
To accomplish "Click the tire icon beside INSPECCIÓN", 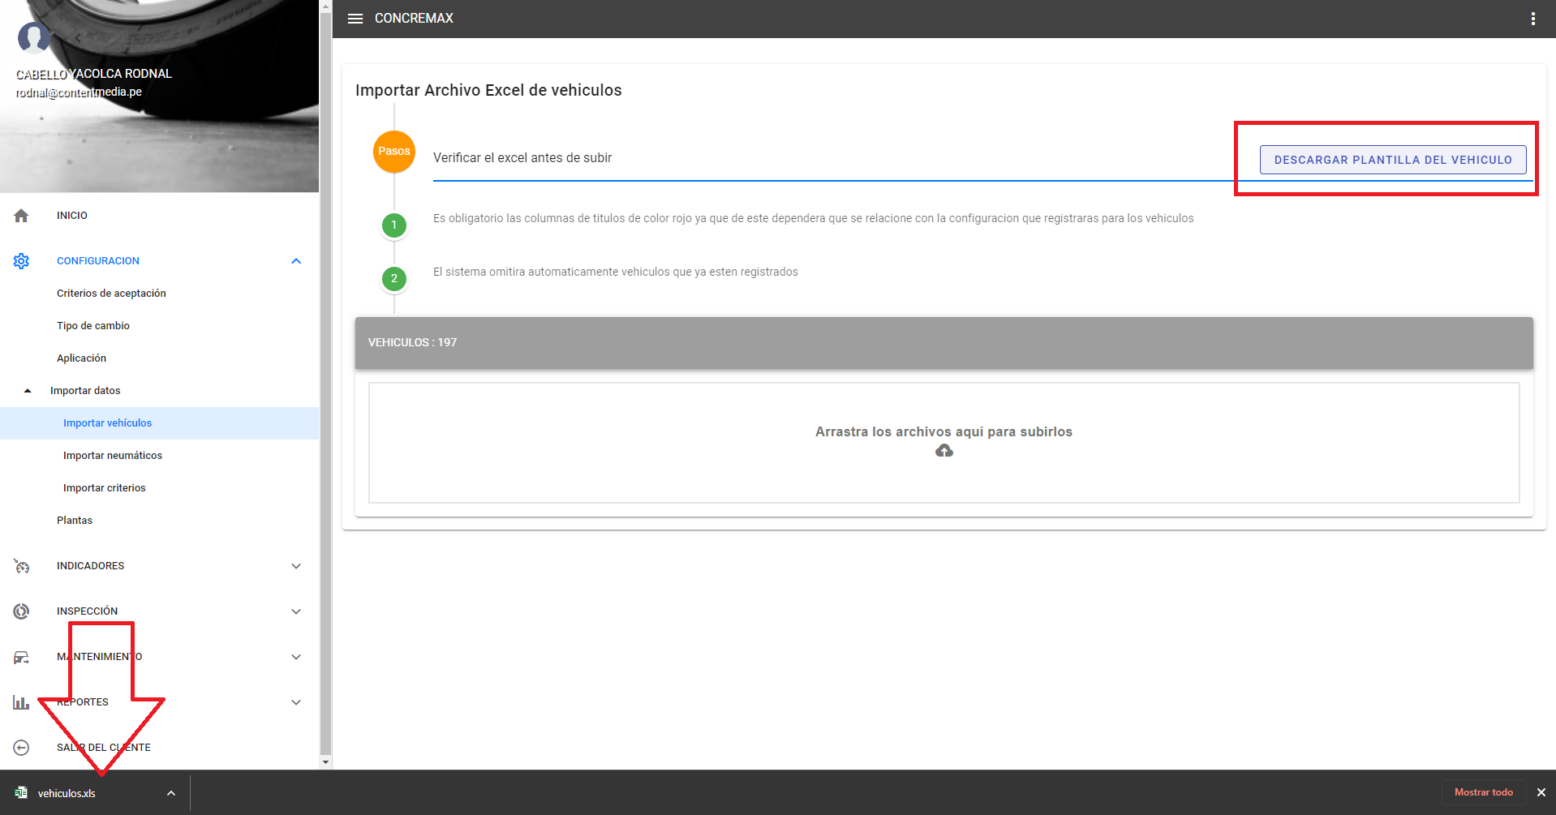I will [x=21, y=611].
